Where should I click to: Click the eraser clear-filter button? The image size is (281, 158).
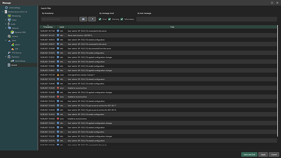coord(92,19)
